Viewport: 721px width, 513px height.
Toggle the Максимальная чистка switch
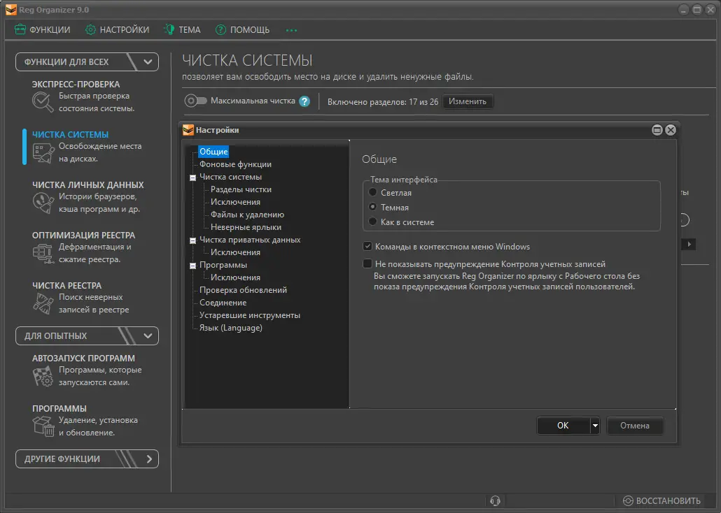point(195,101)
